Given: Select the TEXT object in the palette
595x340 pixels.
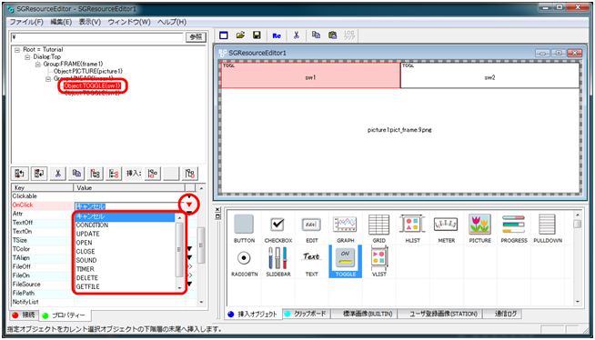Looking at the screenshot, I should coord(311,262).
